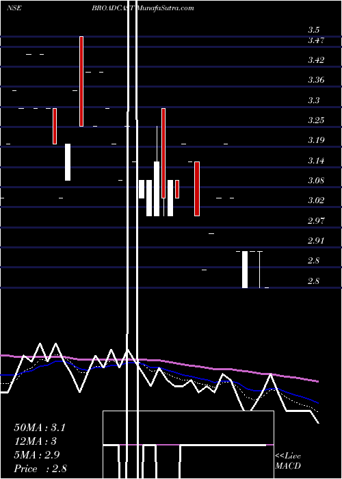The width and height of the screenshot is (342, 479).
Task: Select the 3.36 price axis label
Action: pyautogui.click(x=316, y=80)
